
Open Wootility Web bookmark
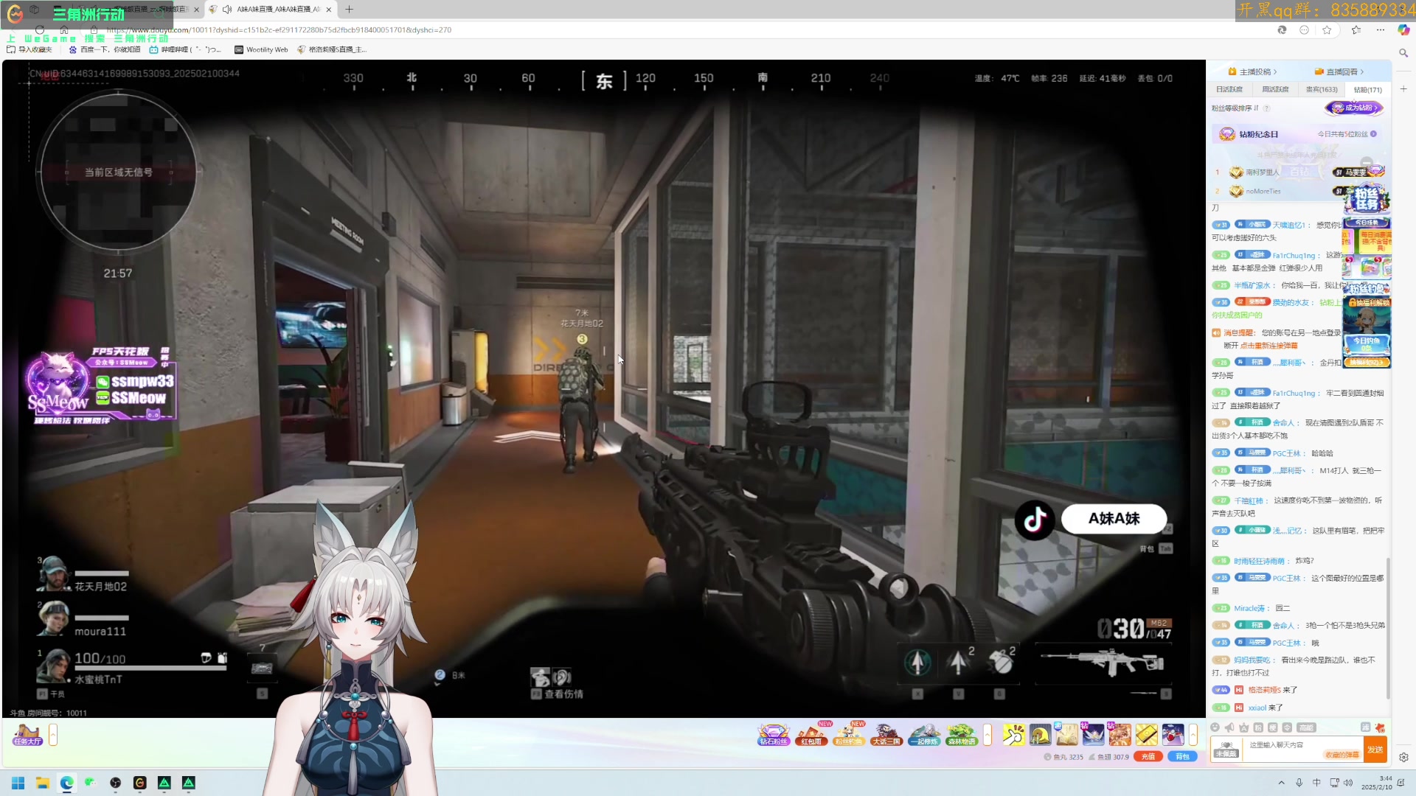pyautogui.click(x=261, y=50)
